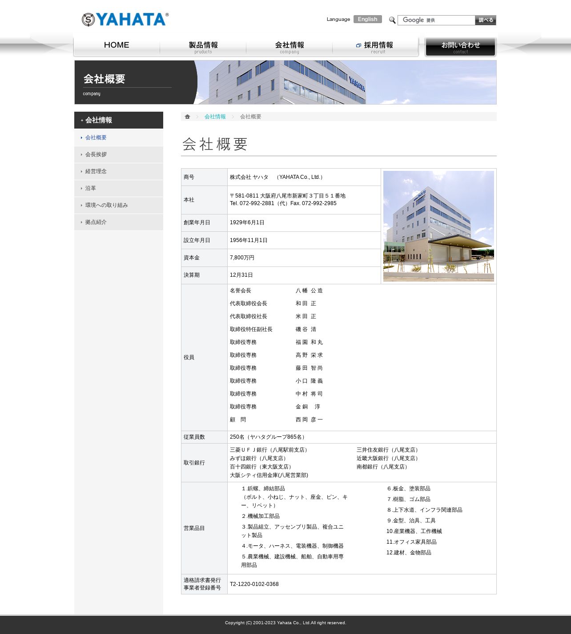Open the 採用情報 recruit menu
Viewport: 571px width, 634px height.
point(375,46)
